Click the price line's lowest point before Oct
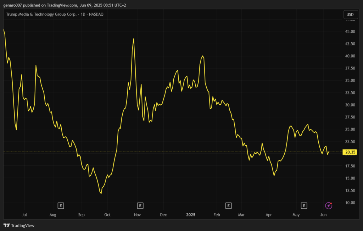Screen dimensions: 363x231 101,193
